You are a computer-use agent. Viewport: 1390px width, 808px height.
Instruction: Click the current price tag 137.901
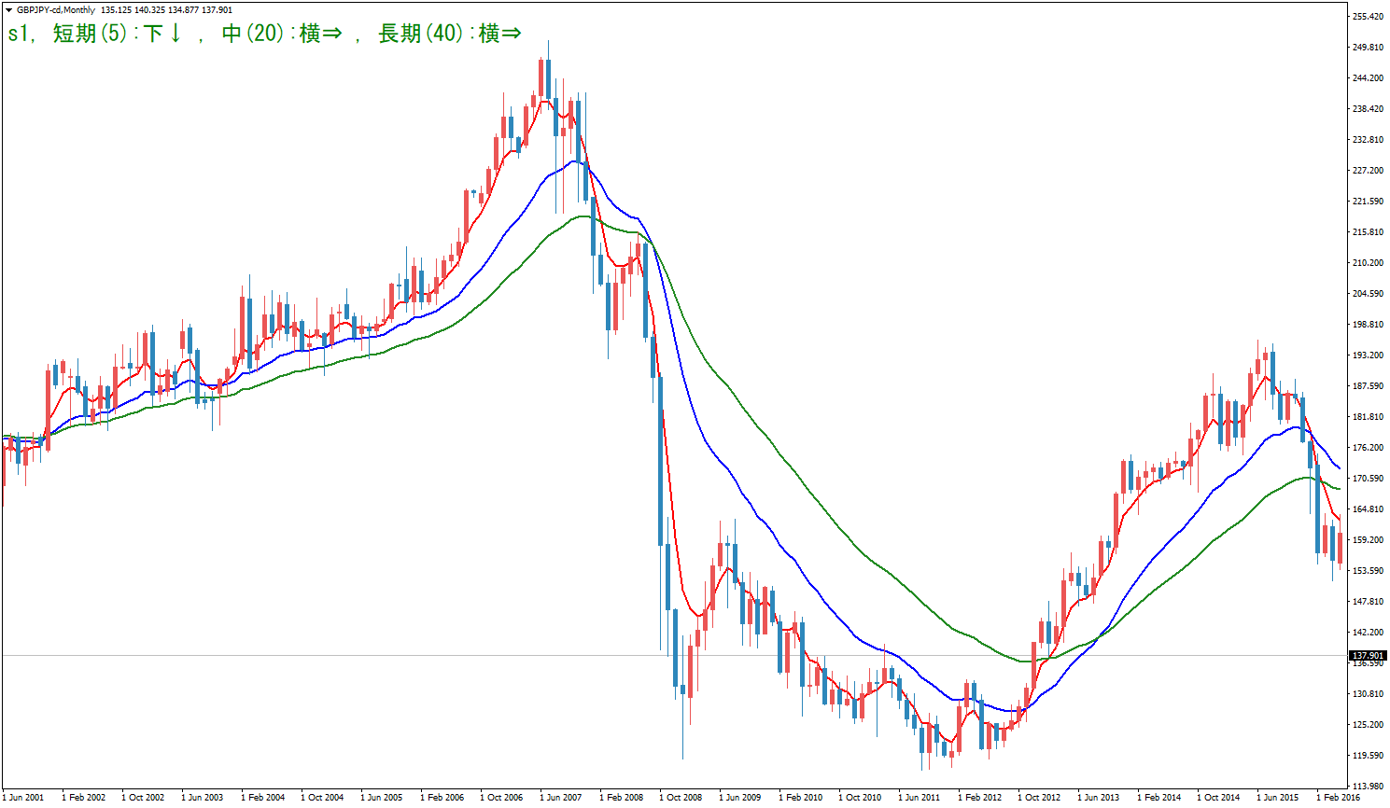click(1369, 656)
